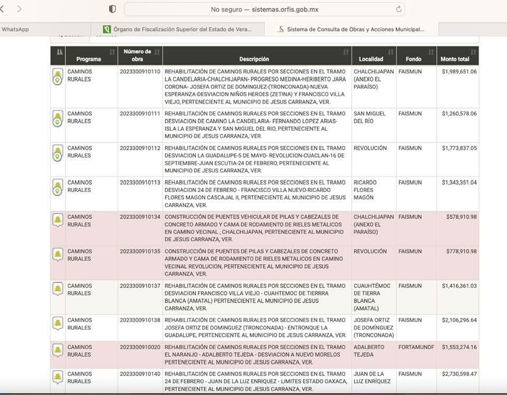This screenshot has width=507, height=395.
Task: Click the browser forward arrow
Action: pyautogui.click(x=20, y=9)
